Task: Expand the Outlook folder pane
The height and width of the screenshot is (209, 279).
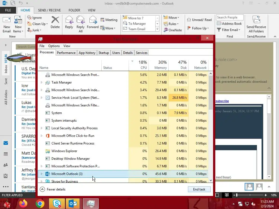Action: [x=6, y=45]
